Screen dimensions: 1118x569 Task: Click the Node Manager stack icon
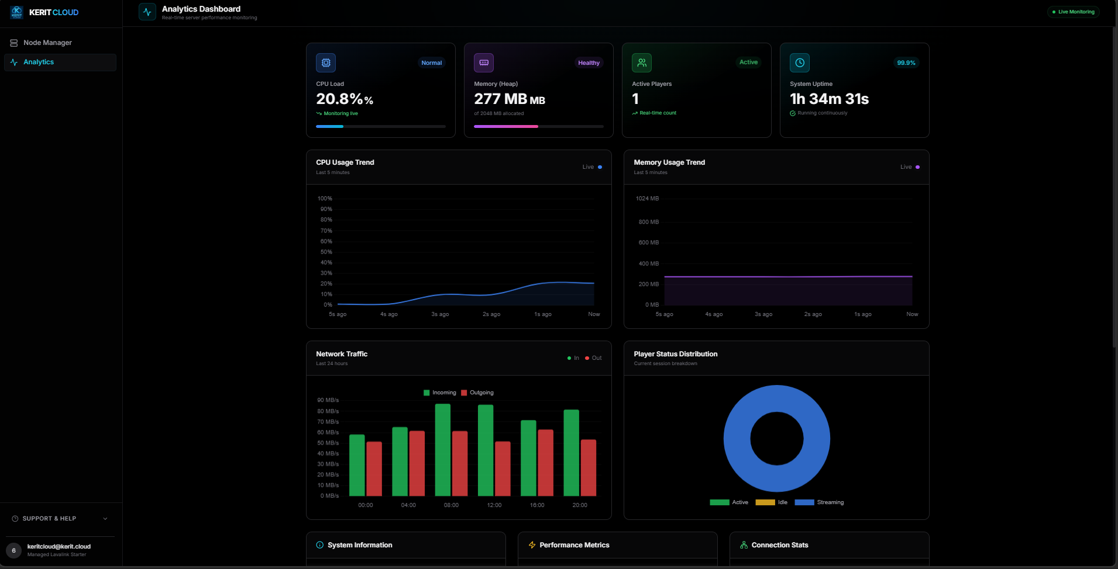(13, 42)
